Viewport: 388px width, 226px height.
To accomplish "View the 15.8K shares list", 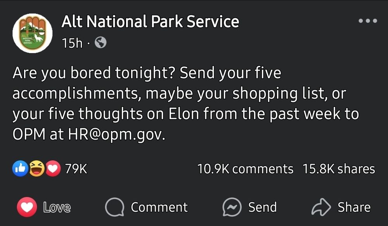I will pyautogui.click(x=339, y=169).
